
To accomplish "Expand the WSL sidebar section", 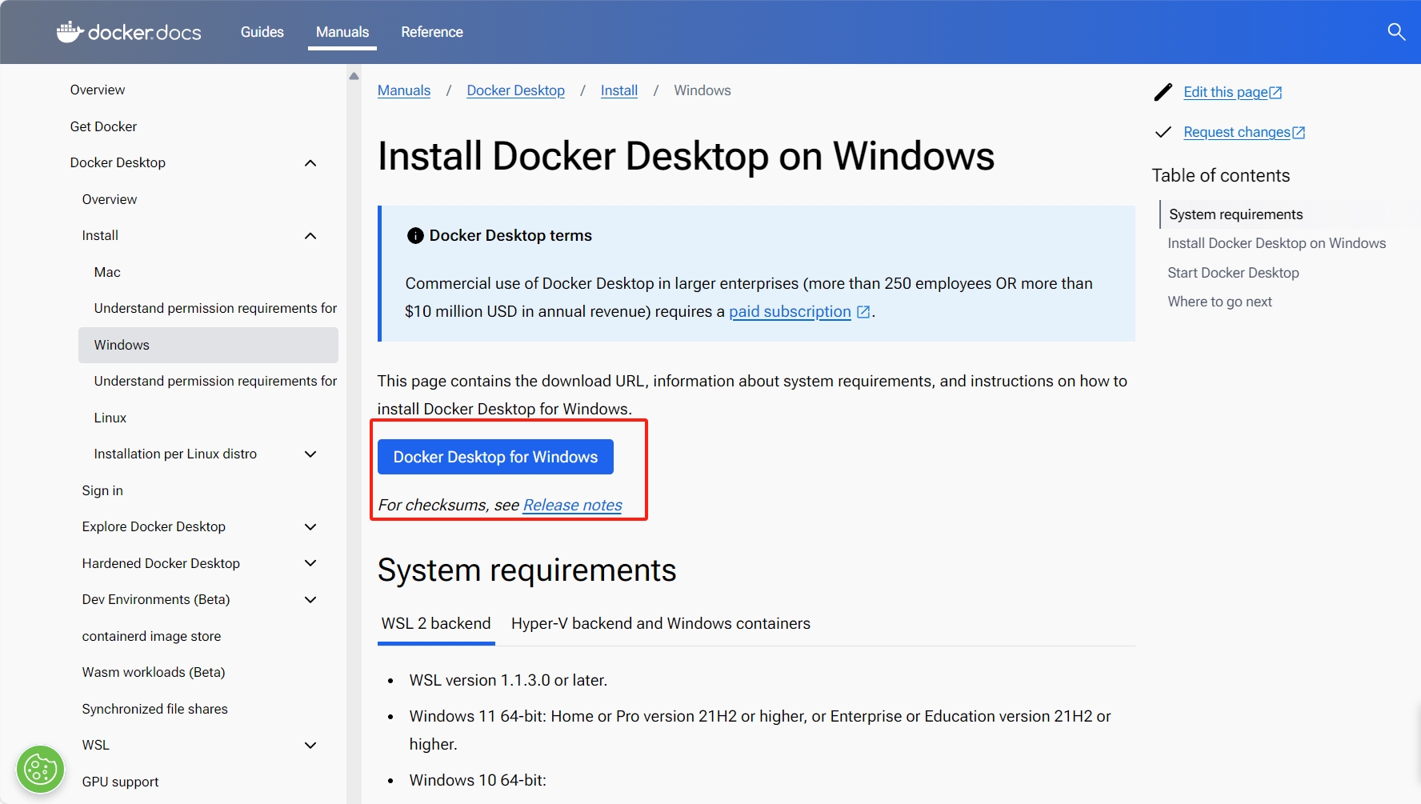I will point(310,746).
